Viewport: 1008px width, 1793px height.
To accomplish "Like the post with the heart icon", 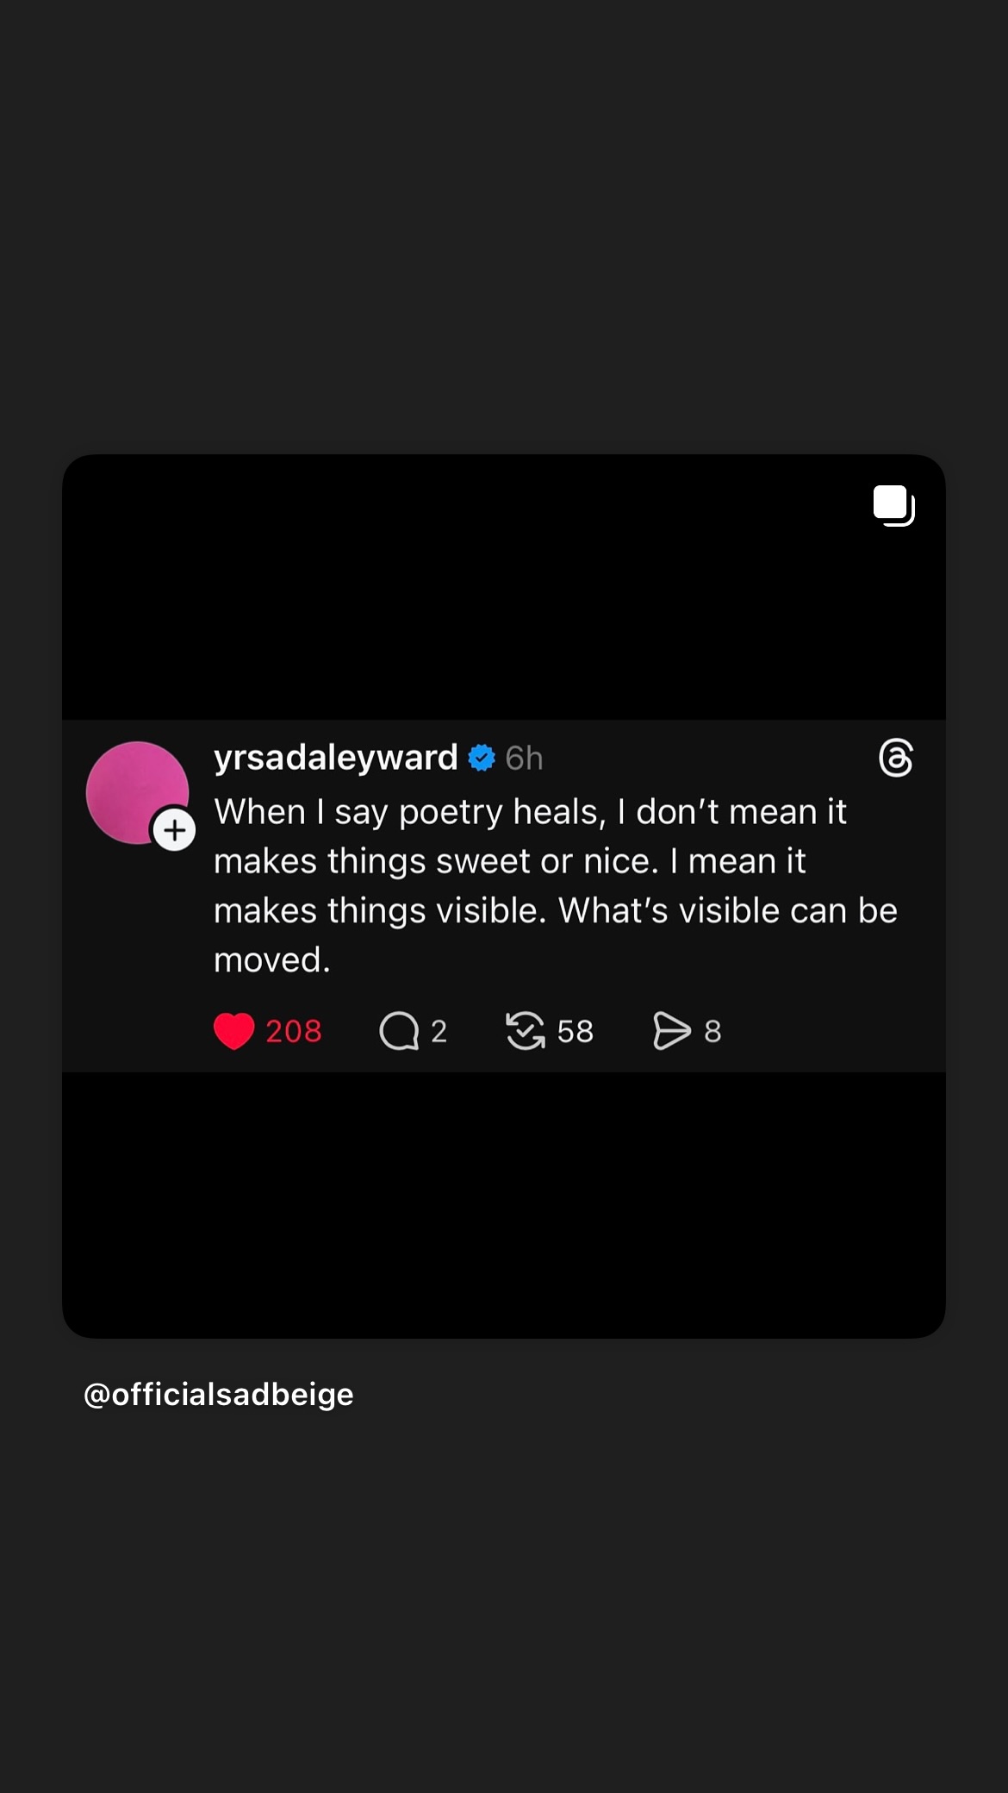I will (233, 1031).
